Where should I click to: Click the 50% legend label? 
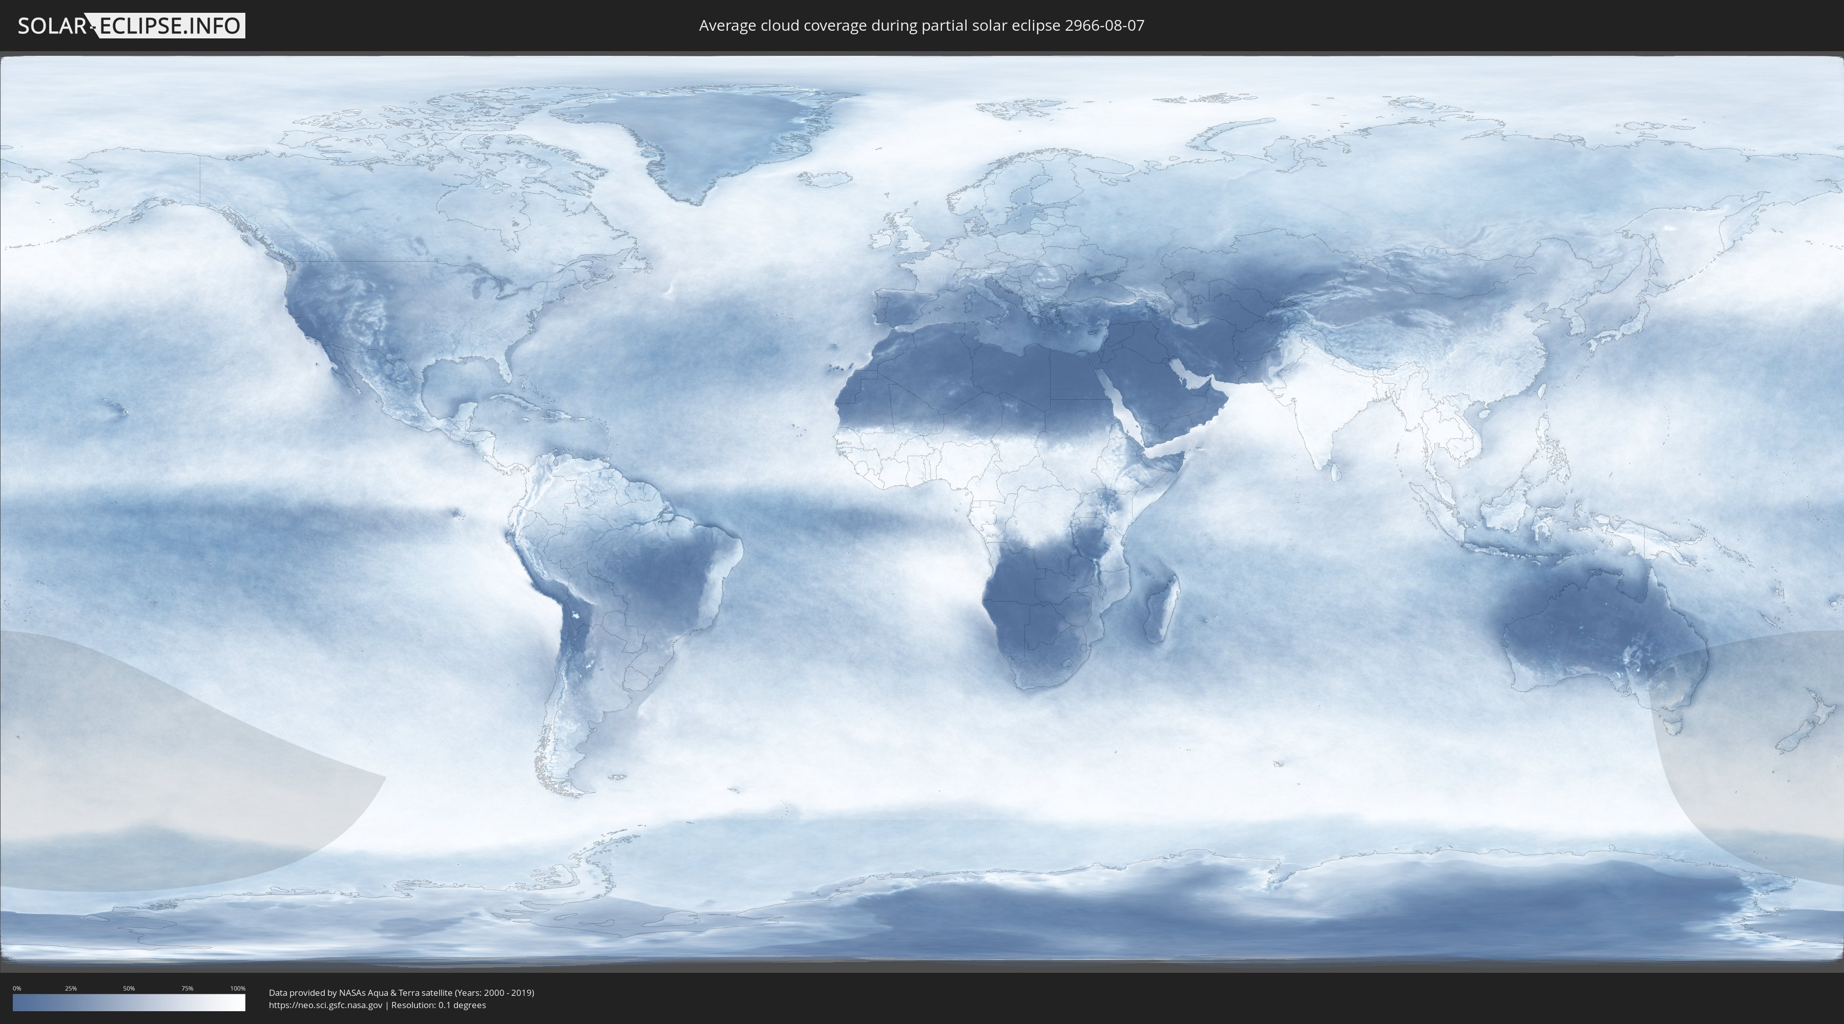(129, 988)
